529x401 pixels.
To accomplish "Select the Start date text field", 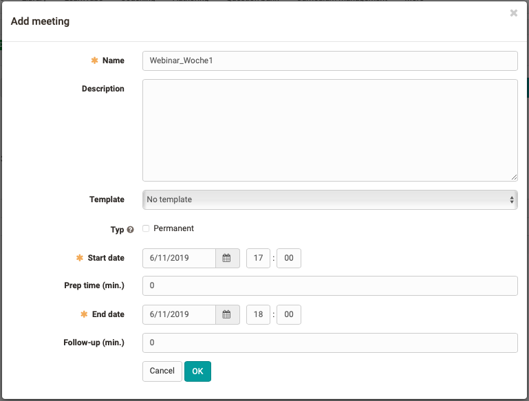I will coord(179,259).
